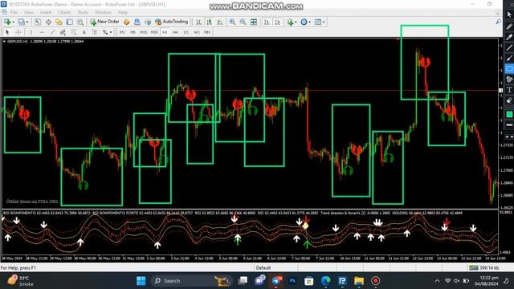
Task: Open the Windows Start menu
Action: 141,281
